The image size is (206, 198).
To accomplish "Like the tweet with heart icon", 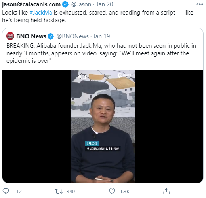I will [112, 191].
